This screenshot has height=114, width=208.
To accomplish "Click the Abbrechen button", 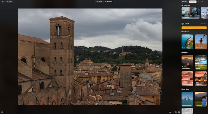I will click(x=184, y=2).
